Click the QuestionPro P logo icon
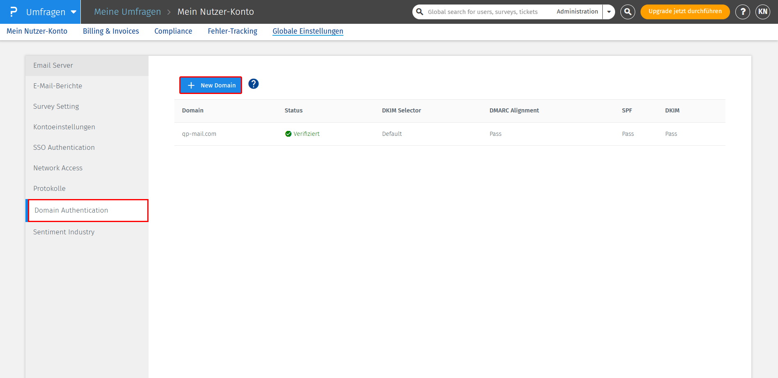 [x=14, y=12]
